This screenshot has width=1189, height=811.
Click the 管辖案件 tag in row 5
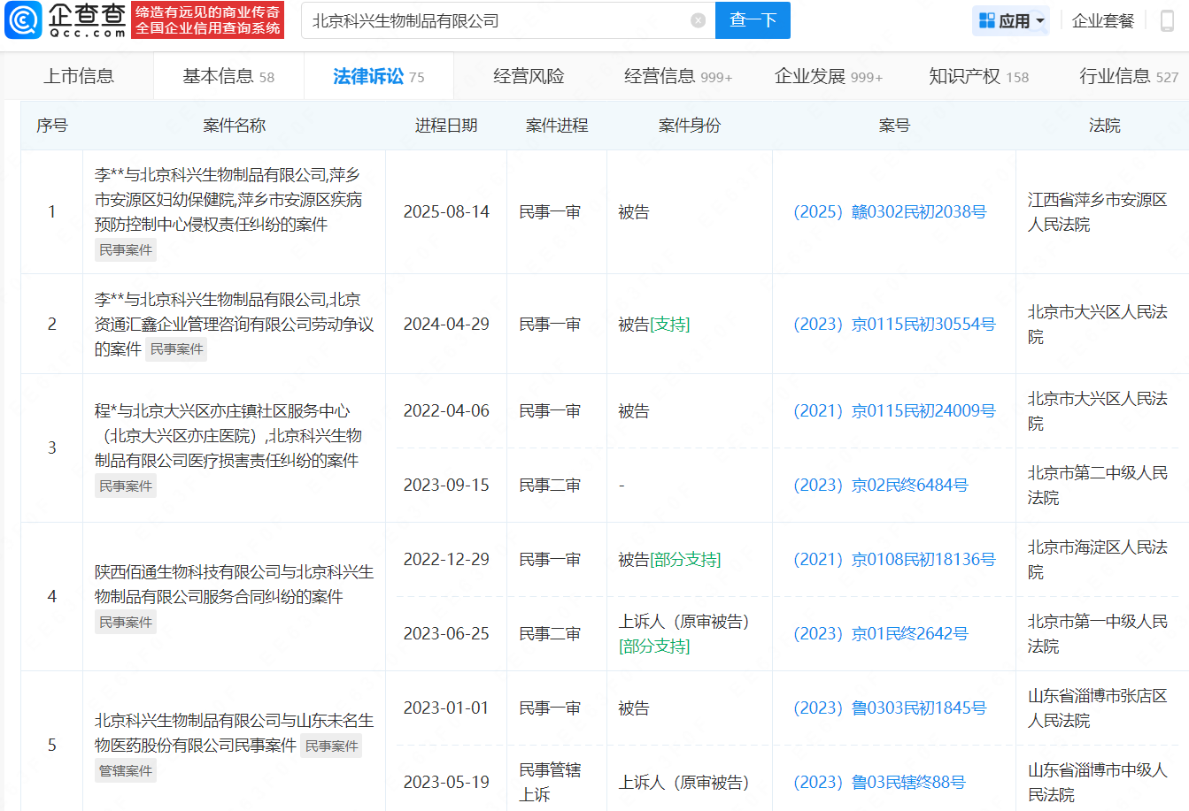click(x=126, y=771)
